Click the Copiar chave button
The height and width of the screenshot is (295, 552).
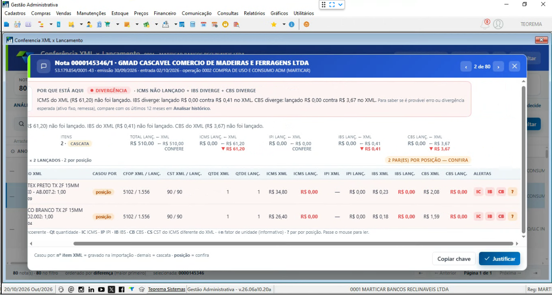[x=454, y=259]
